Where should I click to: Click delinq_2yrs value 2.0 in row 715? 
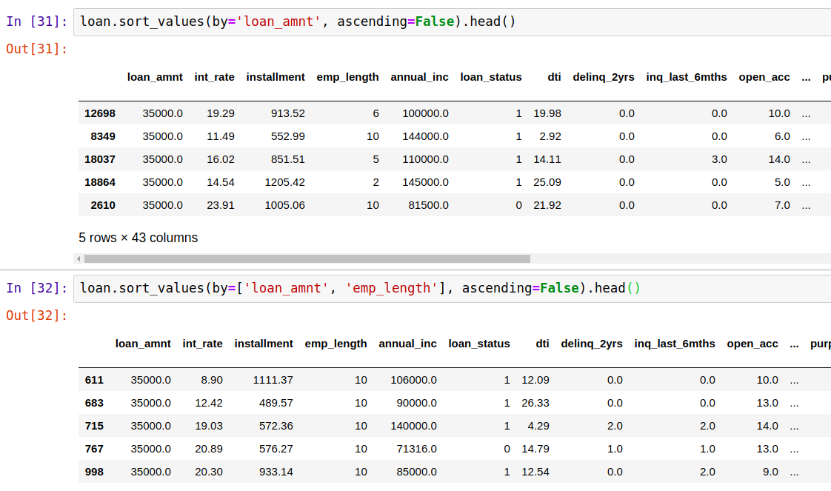click(615, 426)
